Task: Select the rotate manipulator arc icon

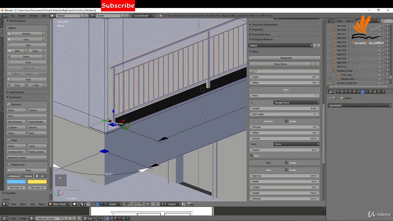Action: 101,204
